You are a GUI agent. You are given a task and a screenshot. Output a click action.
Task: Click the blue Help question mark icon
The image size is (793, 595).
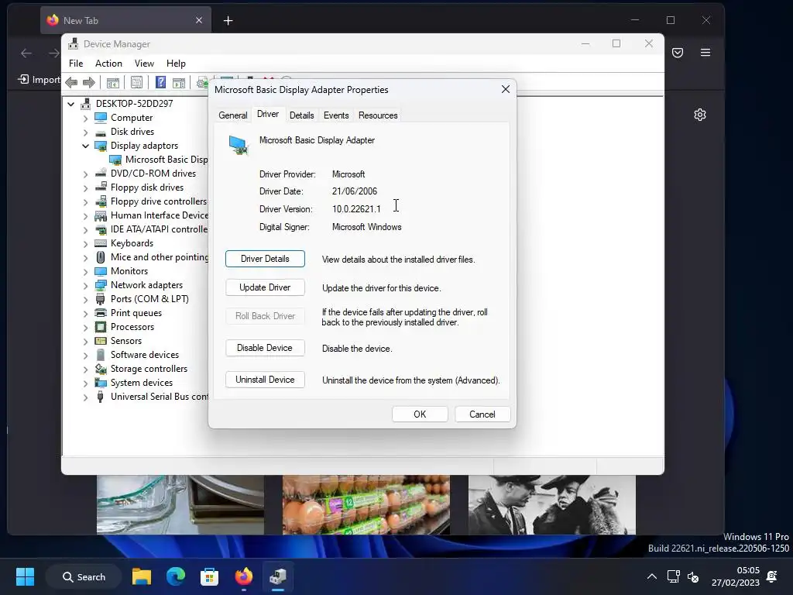point(160,82)
